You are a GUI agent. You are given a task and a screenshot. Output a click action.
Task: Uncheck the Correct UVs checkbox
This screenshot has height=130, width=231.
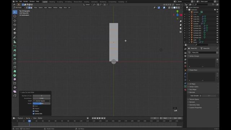pyautogui.click(x=34, y=114)
